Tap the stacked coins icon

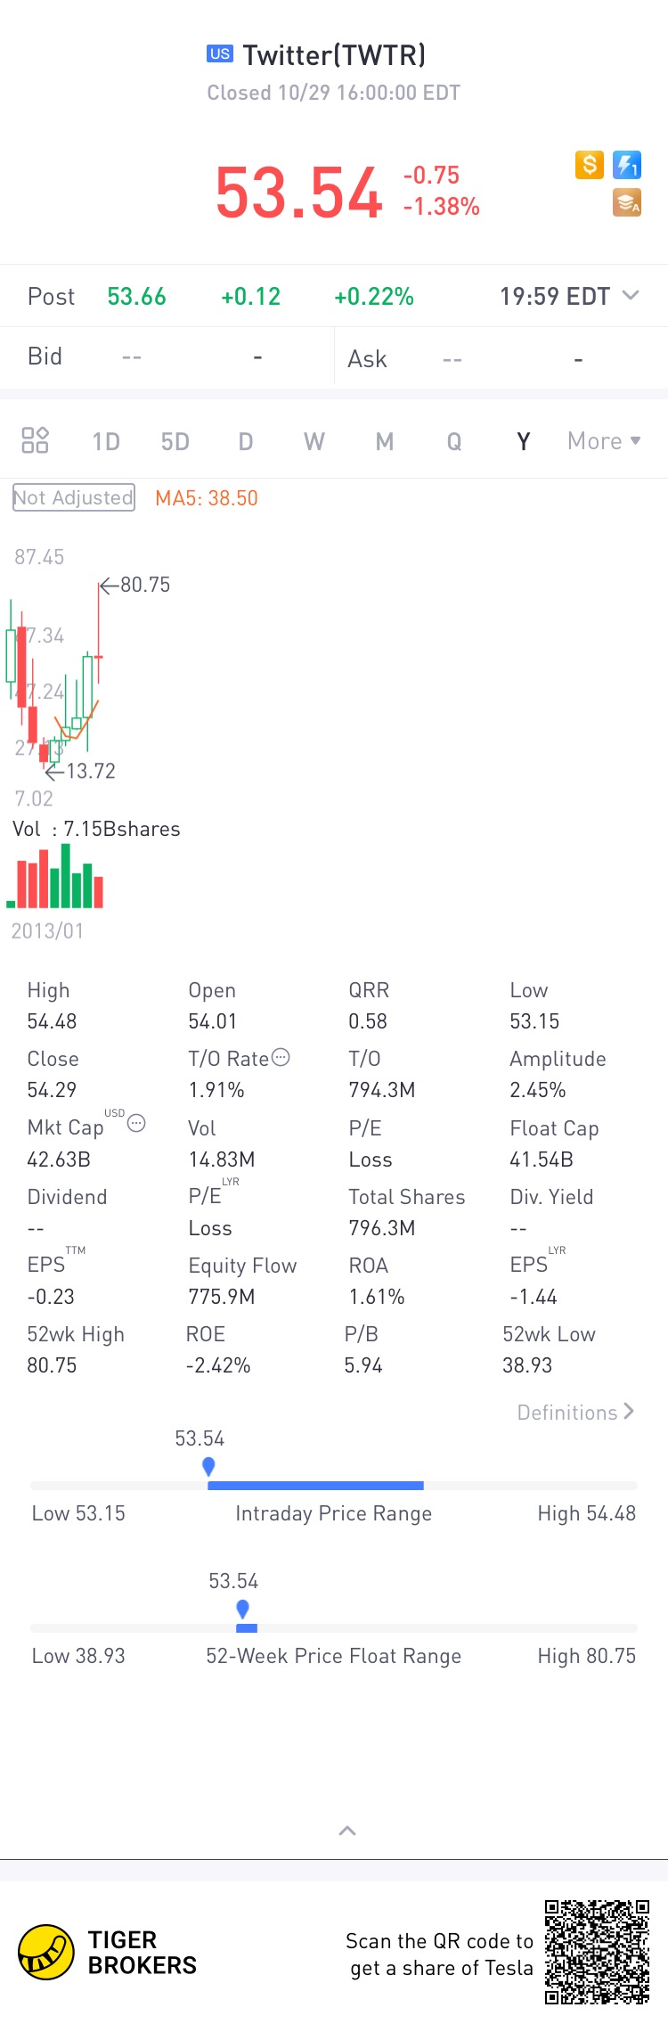click(627, 203)
